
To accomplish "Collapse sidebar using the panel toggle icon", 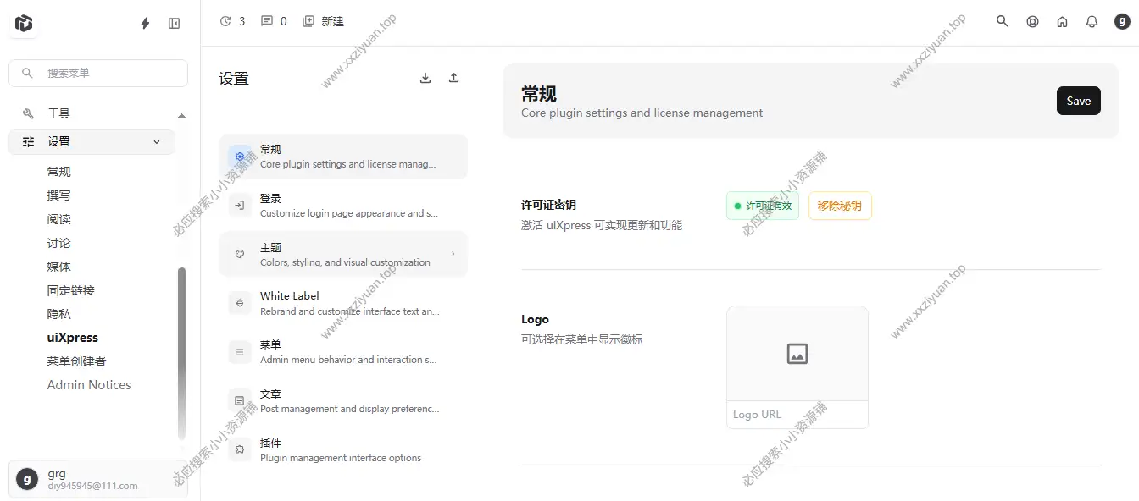I will (175, 24).
